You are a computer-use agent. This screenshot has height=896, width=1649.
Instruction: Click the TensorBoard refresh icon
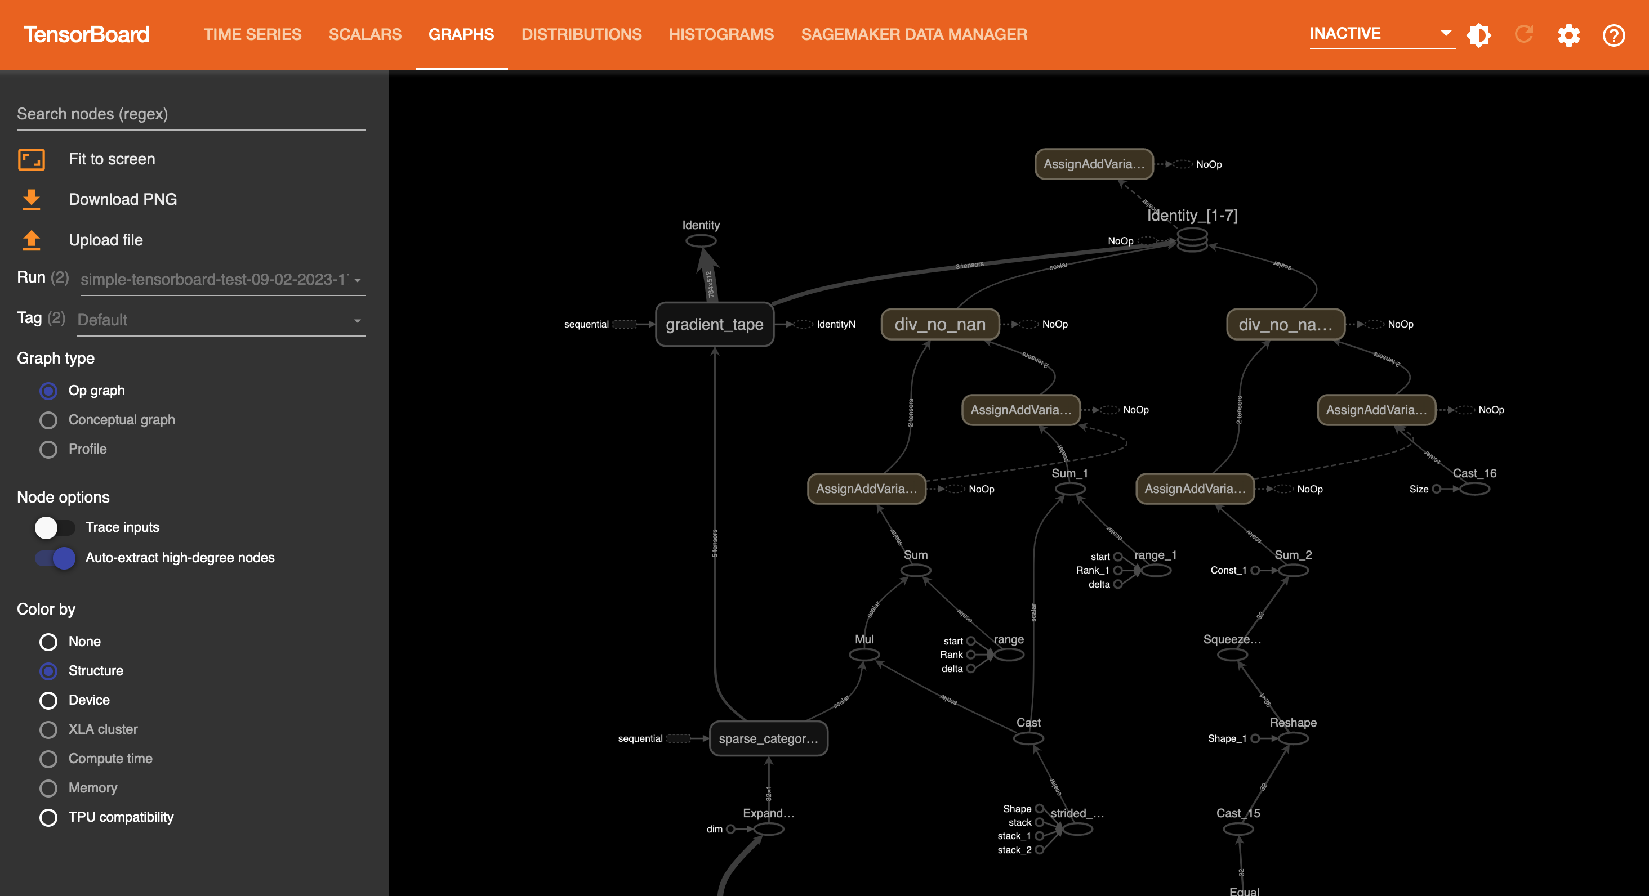coord(1525,34)
